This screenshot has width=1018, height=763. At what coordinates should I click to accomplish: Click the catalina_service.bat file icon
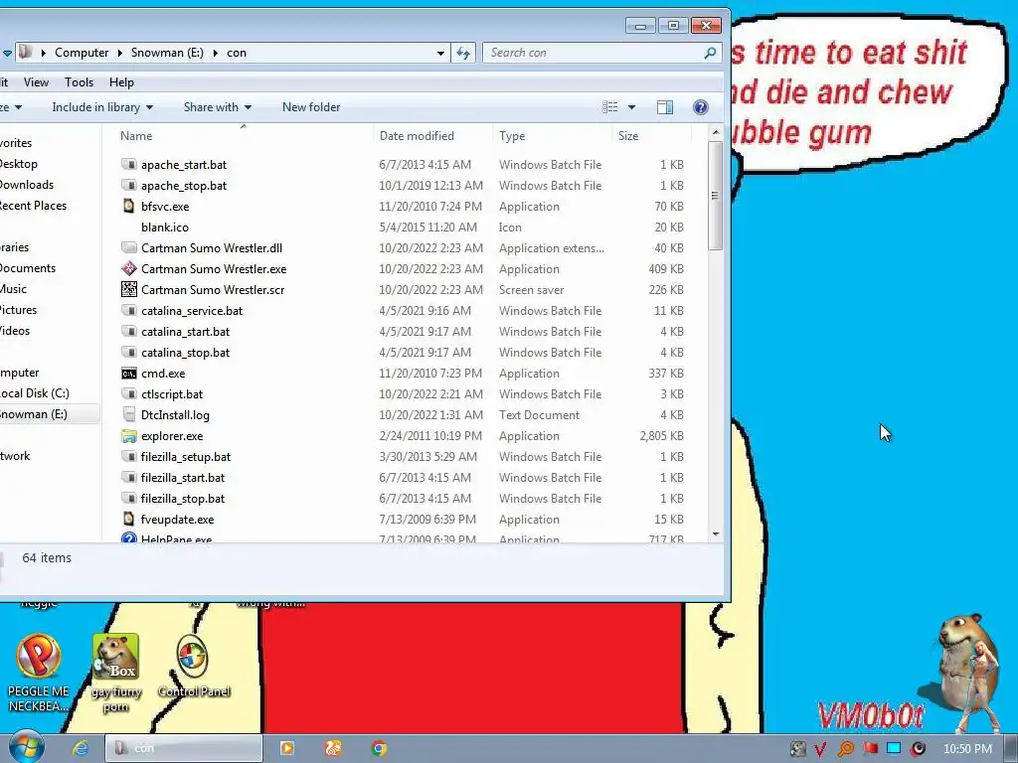tap(129, 311)
